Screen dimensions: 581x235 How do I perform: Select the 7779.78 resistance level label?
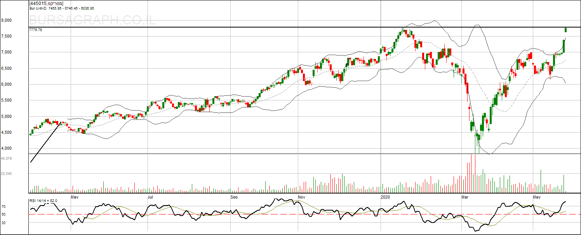click(35, 30)
